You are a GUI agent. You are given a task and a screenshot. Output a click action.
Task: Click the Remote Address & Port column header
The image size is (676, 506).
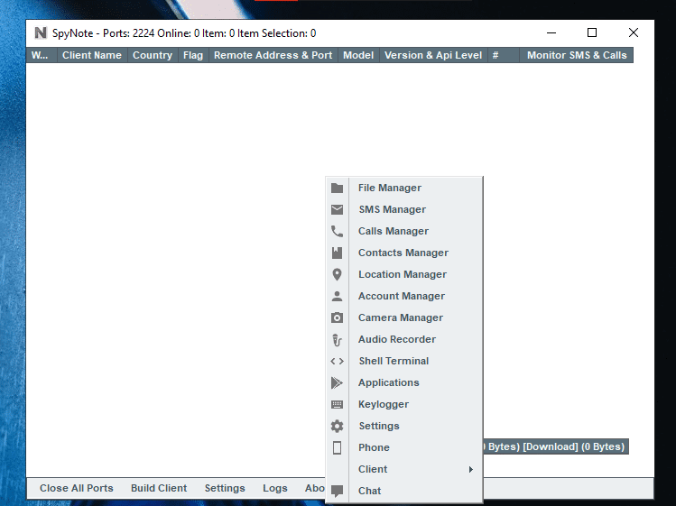[x=273, y=55]
